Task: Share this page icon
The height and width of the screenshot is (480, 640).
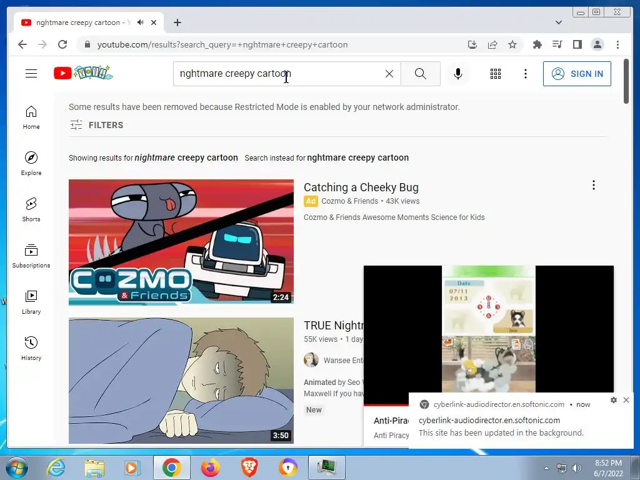Action: pyautogui.click(x=492, y=44)
